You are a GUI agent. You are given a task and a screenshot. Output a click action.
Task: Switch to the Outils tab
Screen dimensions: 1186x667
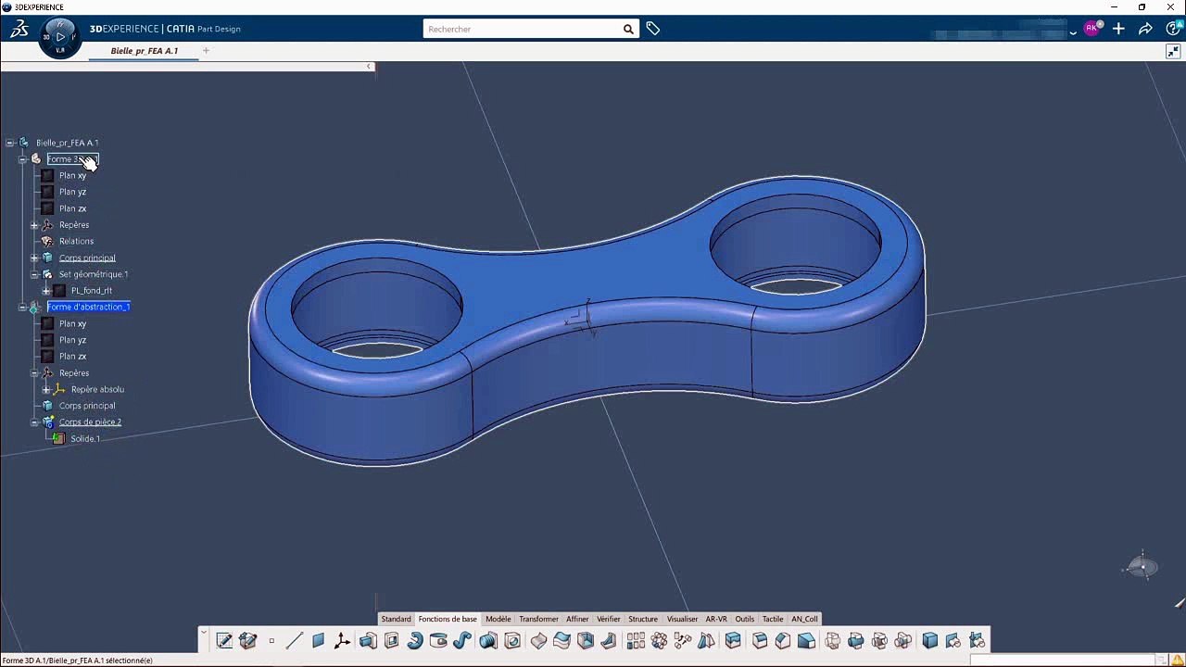click(x=745, y=619)
